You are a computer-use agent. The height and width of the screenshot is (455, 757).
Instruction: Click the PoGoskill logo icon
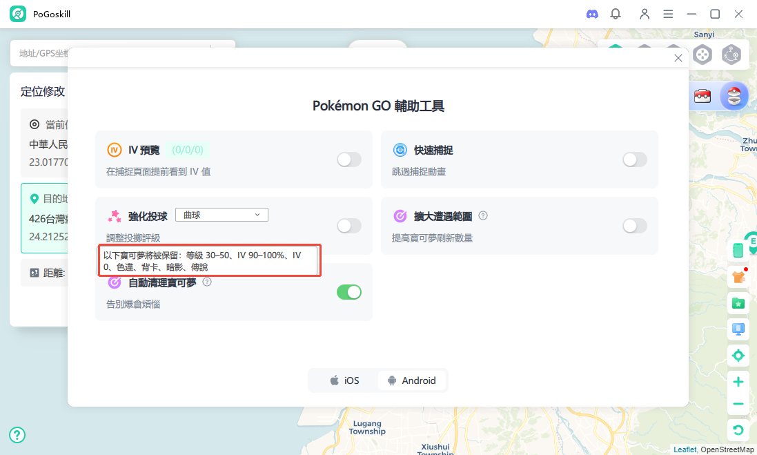coord(18,14)
